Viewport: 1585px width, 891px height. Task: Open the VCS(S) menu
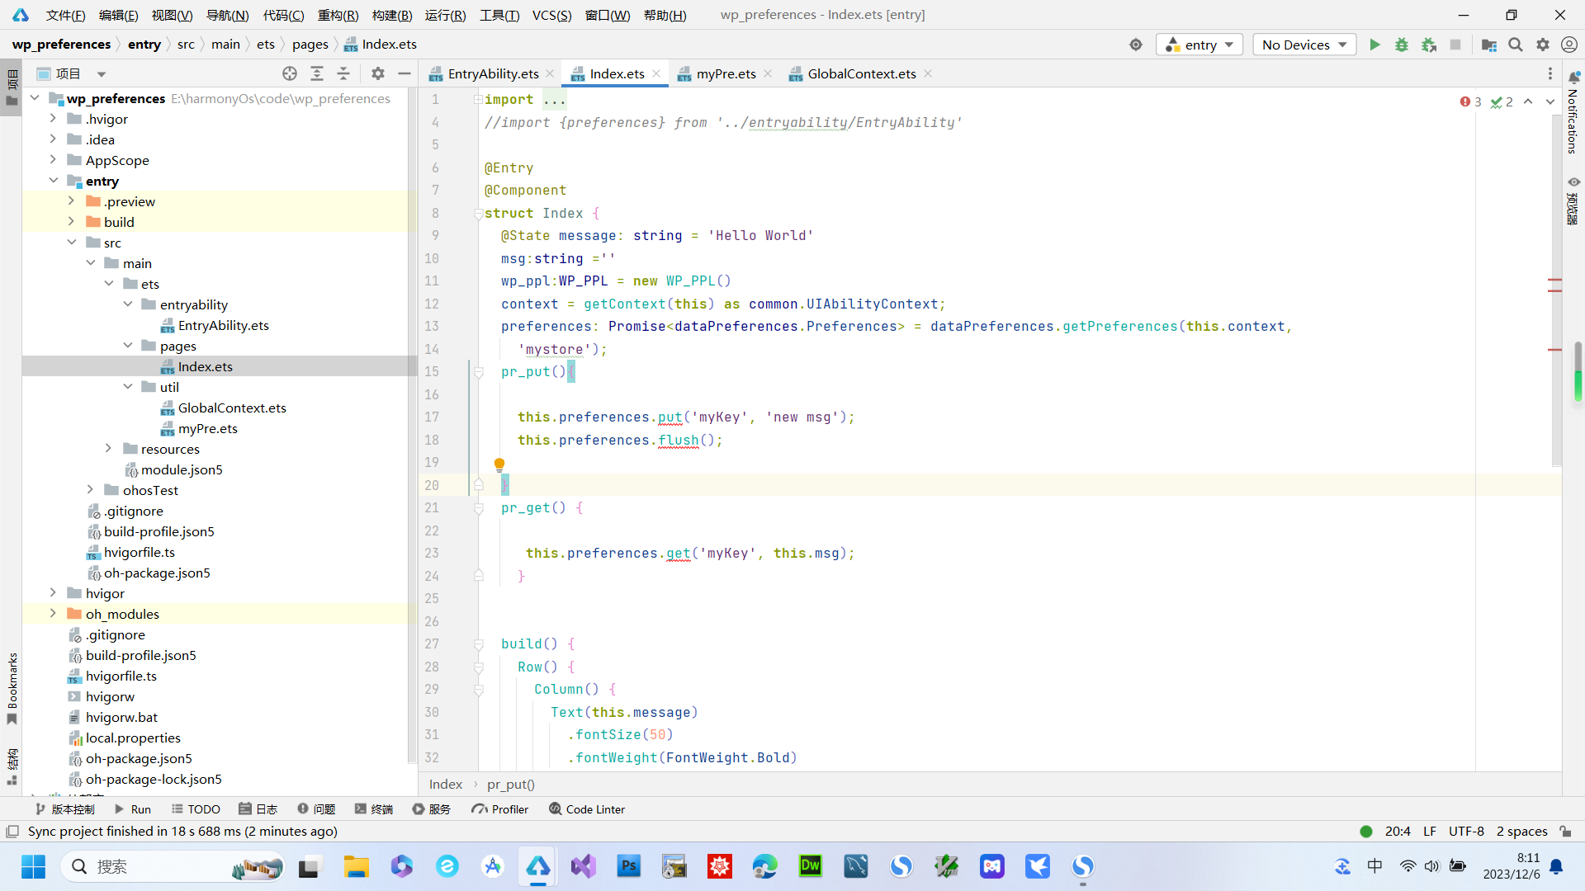[x=551, y=15]
